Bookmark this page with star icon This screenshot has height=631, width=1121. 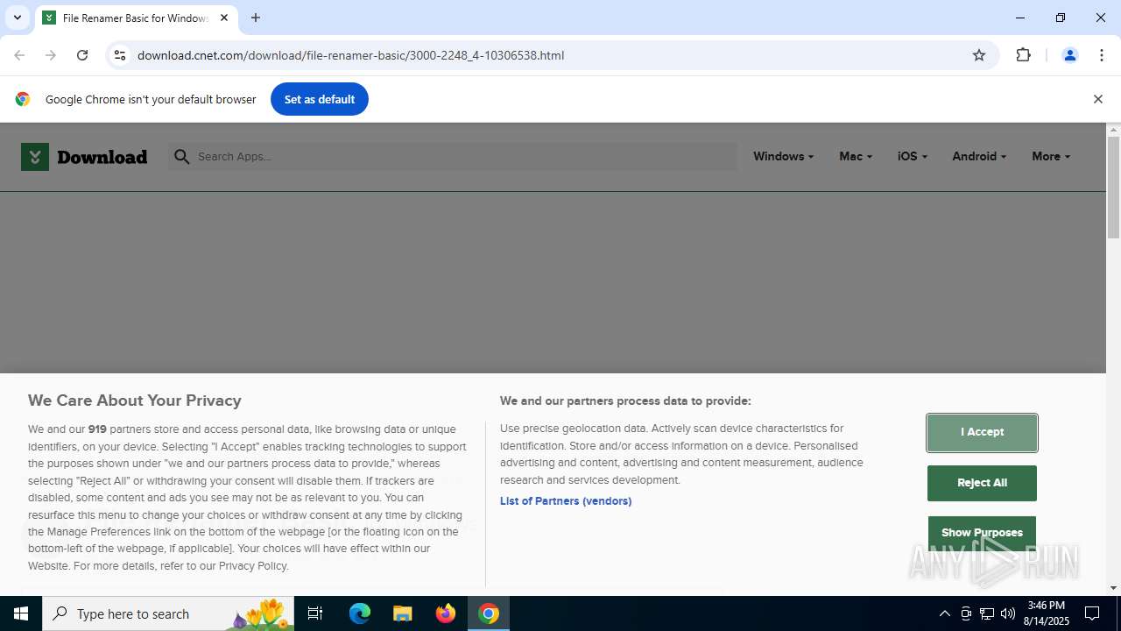point(979,55)
